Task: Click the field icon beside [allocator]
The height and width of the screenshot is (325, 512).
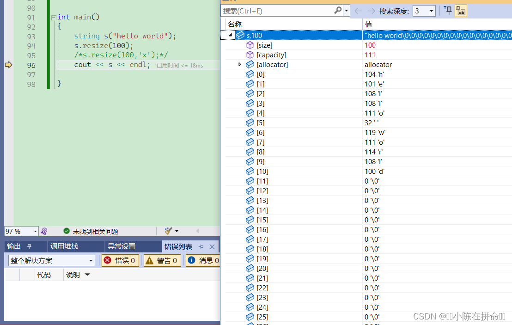Action: [x=250, y=64]
